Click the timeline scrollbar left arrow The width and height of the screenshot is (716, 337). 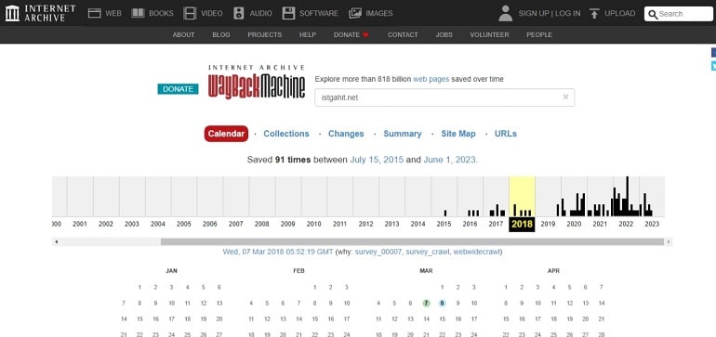pos(56,241)
